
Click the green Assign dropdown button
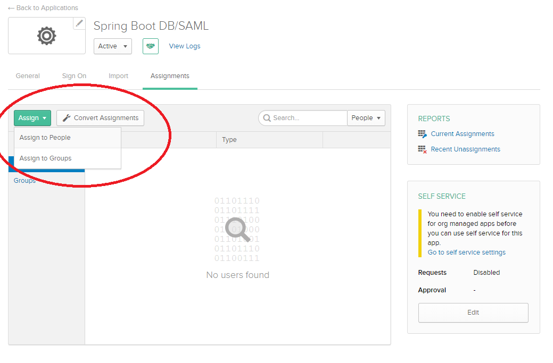(x=32, y=118)
